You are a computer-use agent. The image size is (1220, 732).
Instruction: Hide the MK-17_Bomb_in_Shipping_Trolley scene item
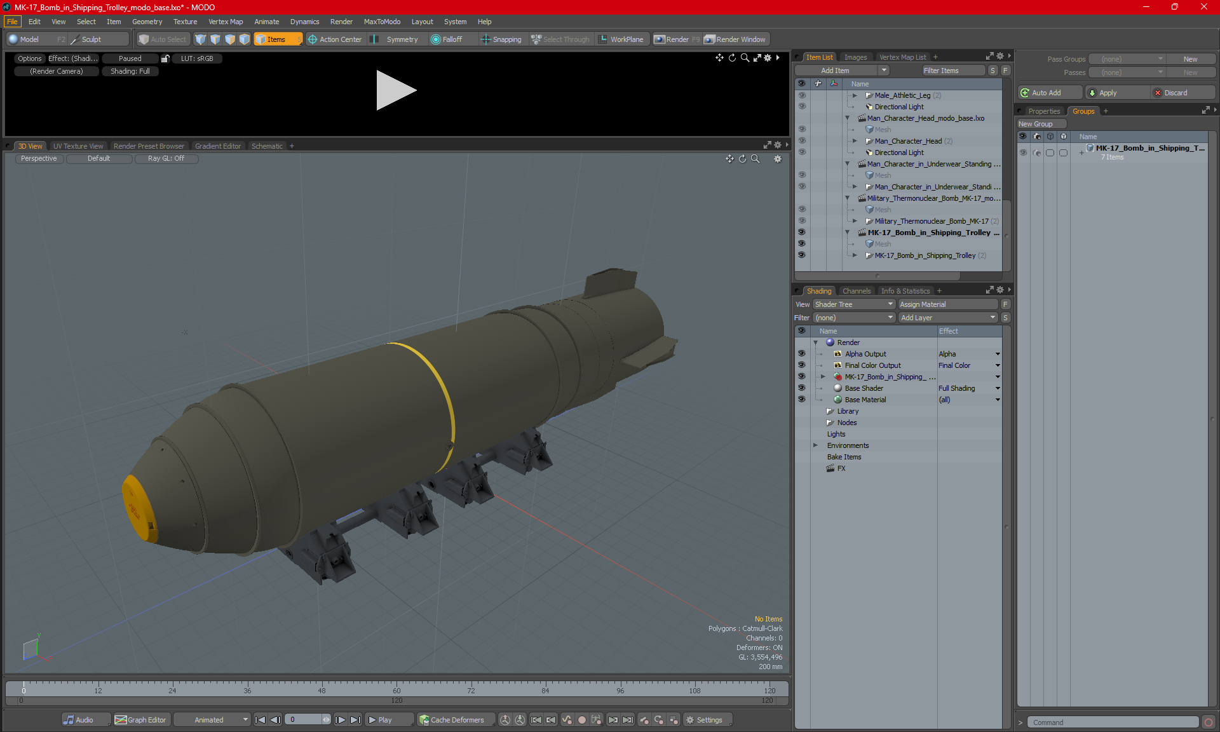click(x=801, y=233)
